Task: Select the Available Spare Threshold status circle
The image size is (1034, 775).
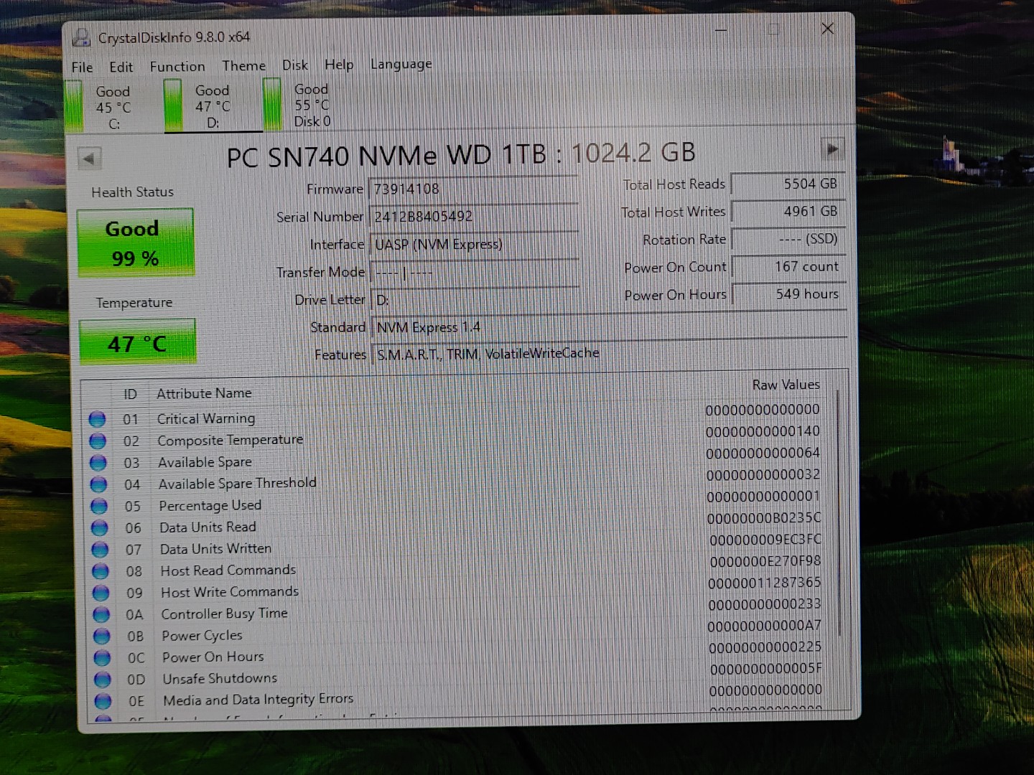Action: coord(99,484)
